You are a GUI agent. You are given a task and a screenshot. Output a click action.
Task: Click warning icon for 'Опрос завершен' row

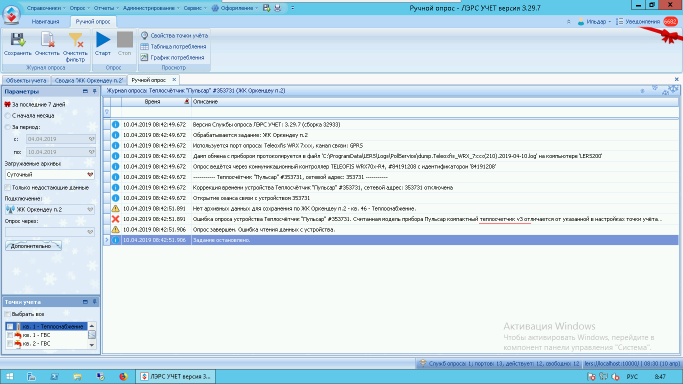pyautogui.click(x=115, y=229)
